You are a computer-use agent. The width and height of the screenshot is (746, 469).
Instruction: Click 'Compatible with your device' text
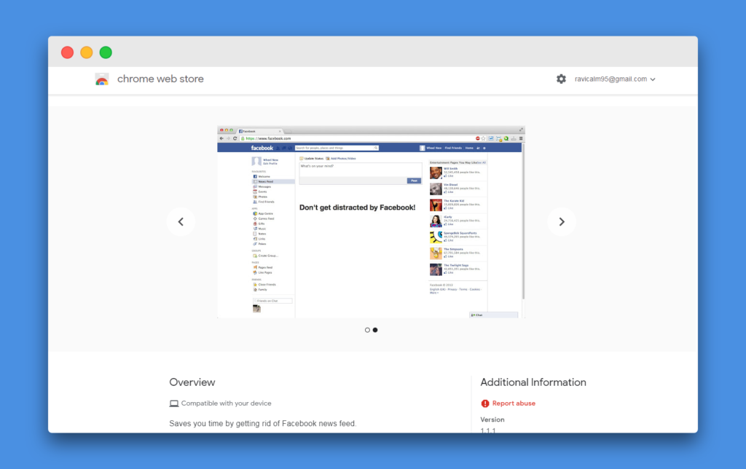click(226, 403)
